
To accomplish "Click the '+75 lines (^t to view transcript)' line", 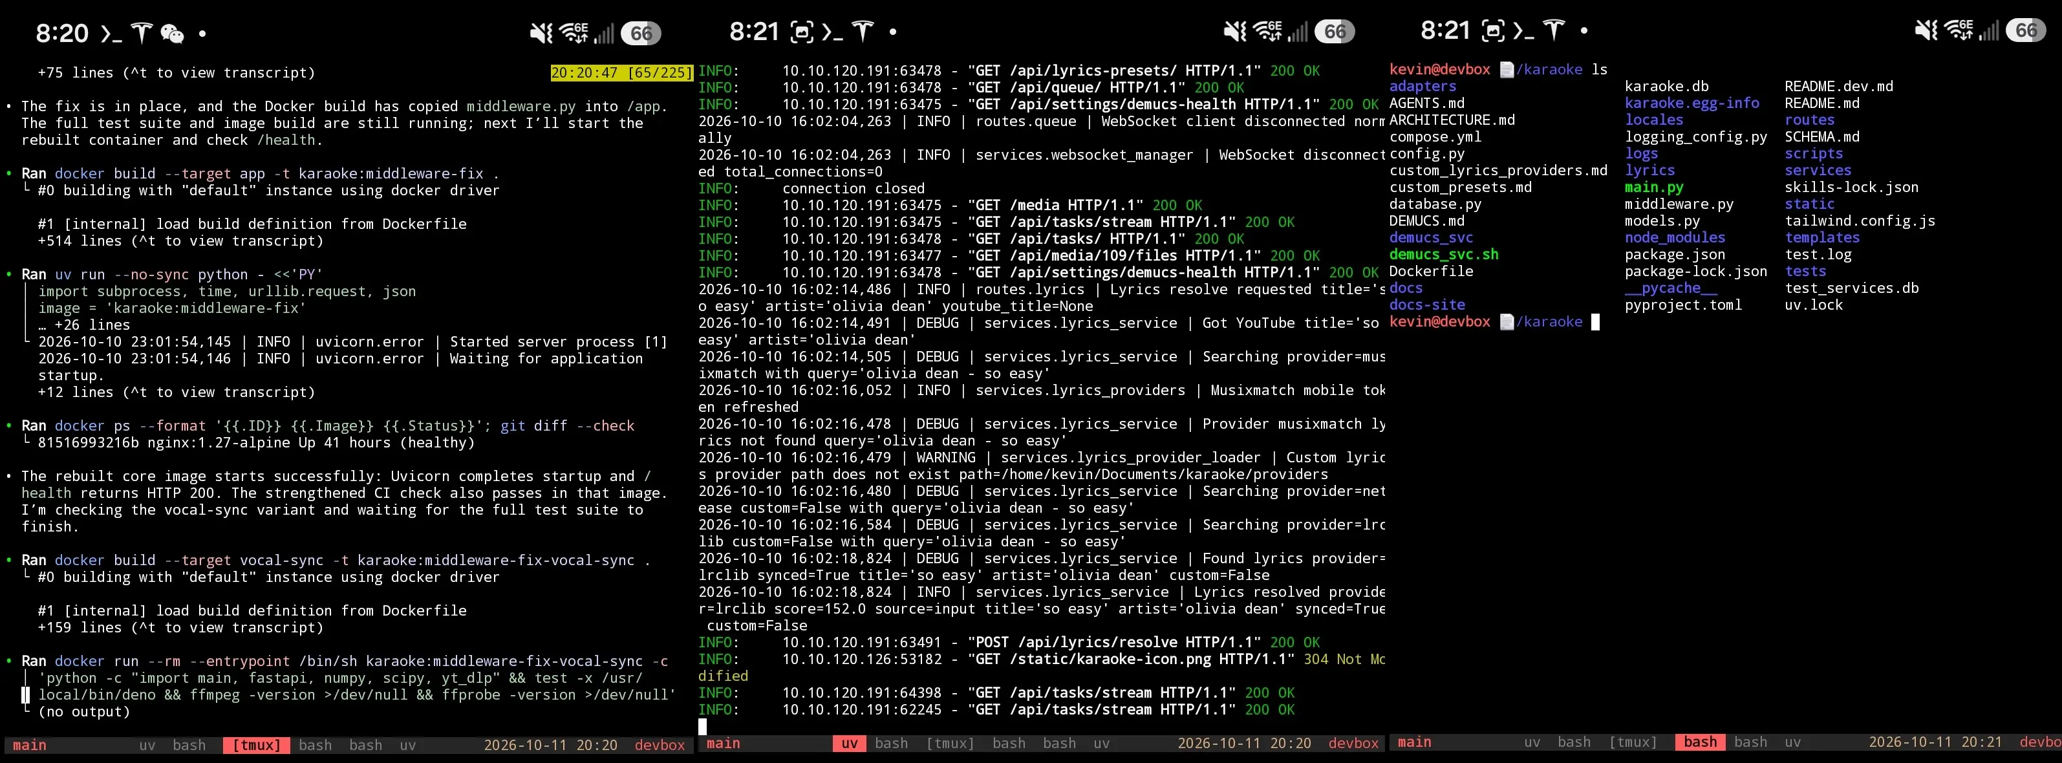I will click(176, 73).
